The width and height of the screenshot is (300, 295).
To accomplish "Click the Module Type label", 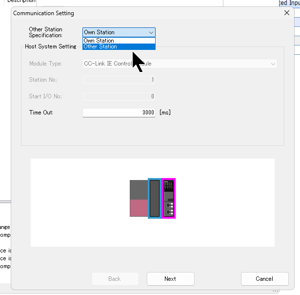I will (45, 64).
